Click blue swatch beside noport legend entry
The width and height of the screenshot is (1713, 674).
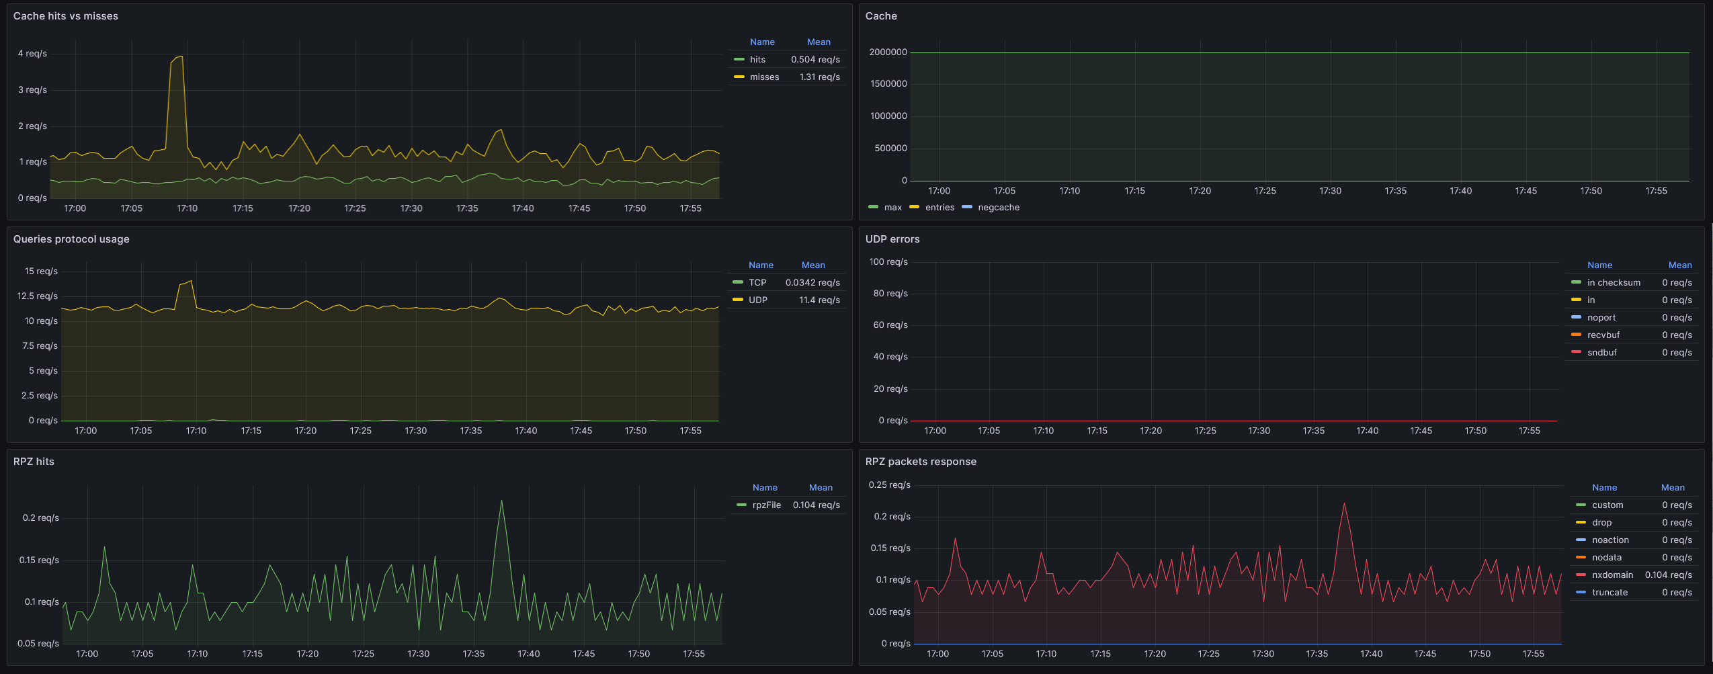tap(1576, 318)
